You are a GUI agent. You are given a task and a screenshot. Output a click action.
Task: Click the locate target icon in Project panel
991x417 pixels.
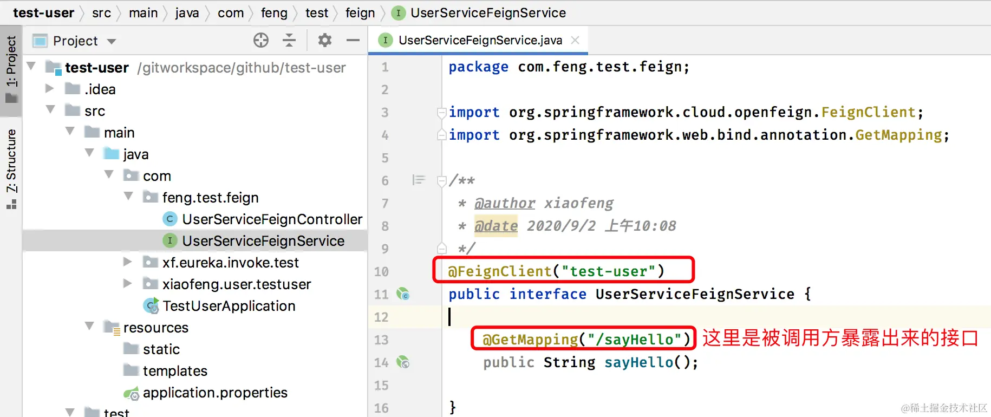(x=261, y=40)
